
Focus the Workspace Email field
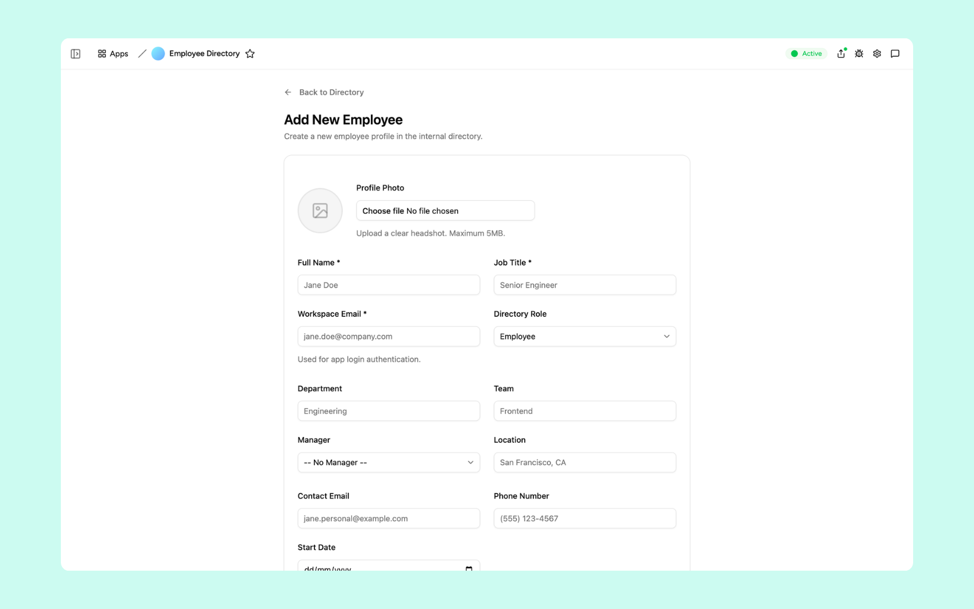[x=389, y=336]
